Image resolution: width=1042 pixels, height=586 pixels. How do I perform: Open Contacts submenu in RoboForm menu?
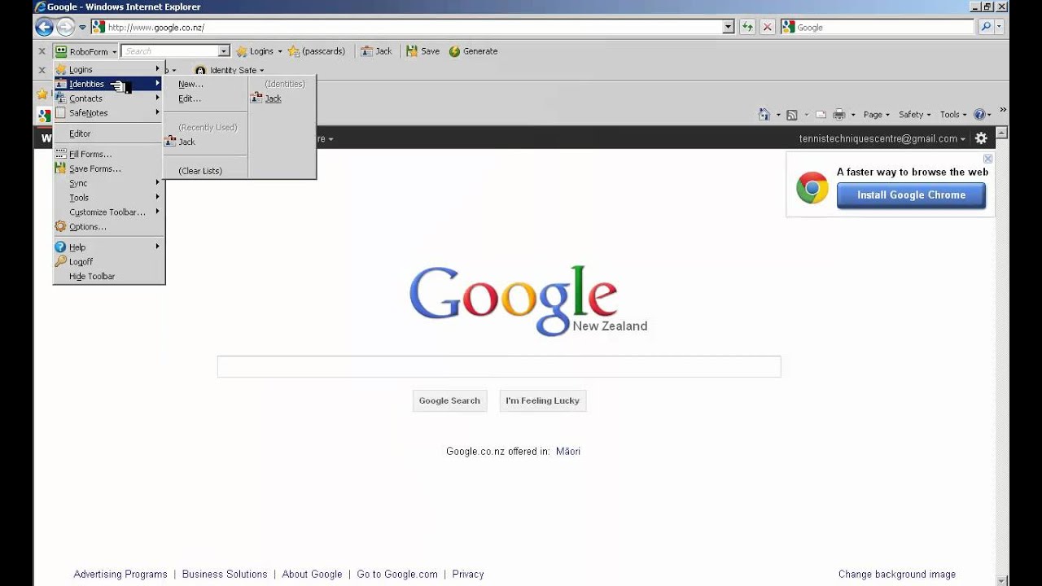(109, 98)
